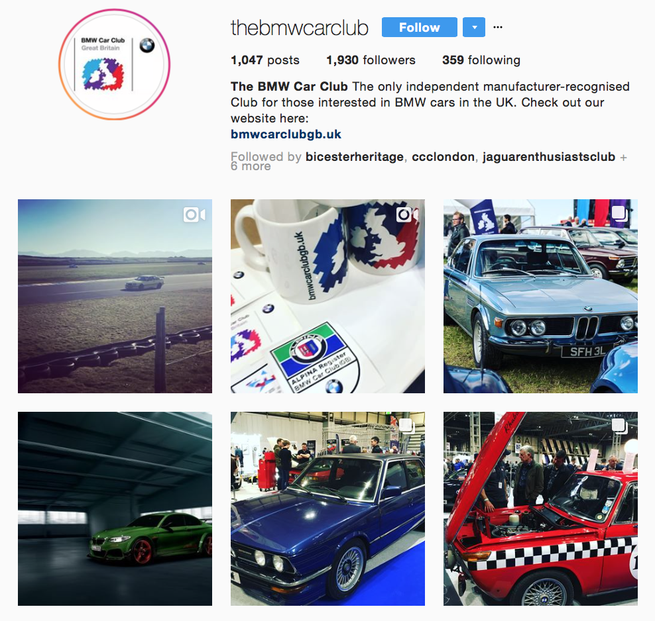Open the BMW club mugs post

327,296
